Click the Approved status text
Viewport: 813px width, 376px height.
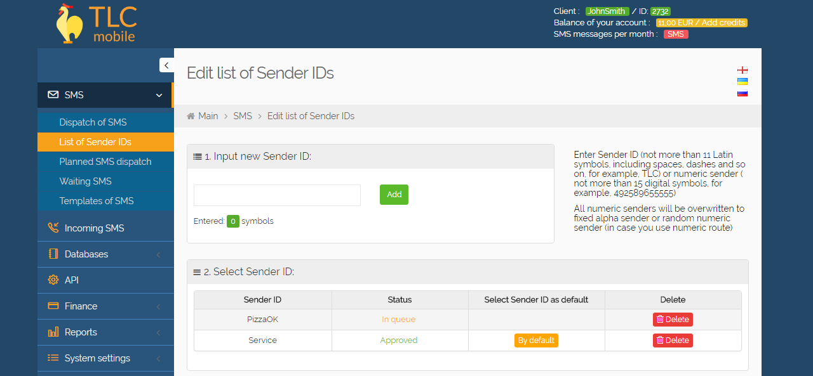[399, 340]
